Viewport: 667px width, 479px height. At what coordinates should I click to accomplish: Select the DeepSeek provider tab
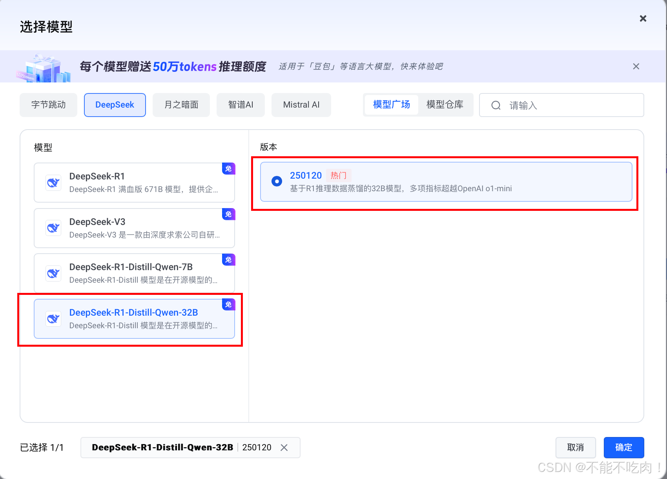[115, 105]
